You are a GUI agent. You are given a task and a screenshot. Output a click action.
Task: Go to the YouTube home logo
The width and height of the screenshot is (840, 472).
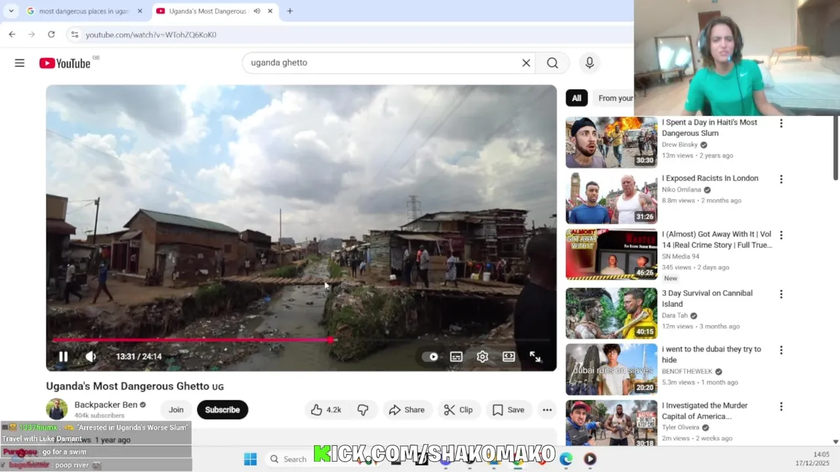tap(64, 63)
